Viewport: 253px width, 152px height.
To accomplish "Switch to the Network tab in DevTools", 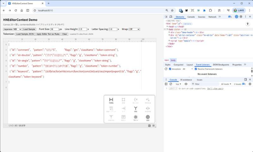I will (x=213, y=17).
